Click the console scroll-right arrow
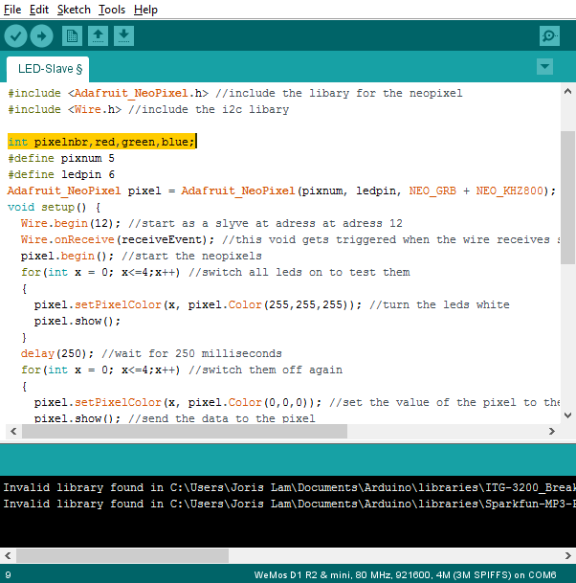 click(567, 556)
